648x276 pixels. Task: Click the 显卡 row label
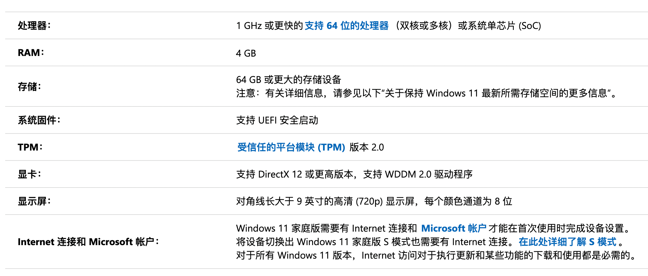29,174
